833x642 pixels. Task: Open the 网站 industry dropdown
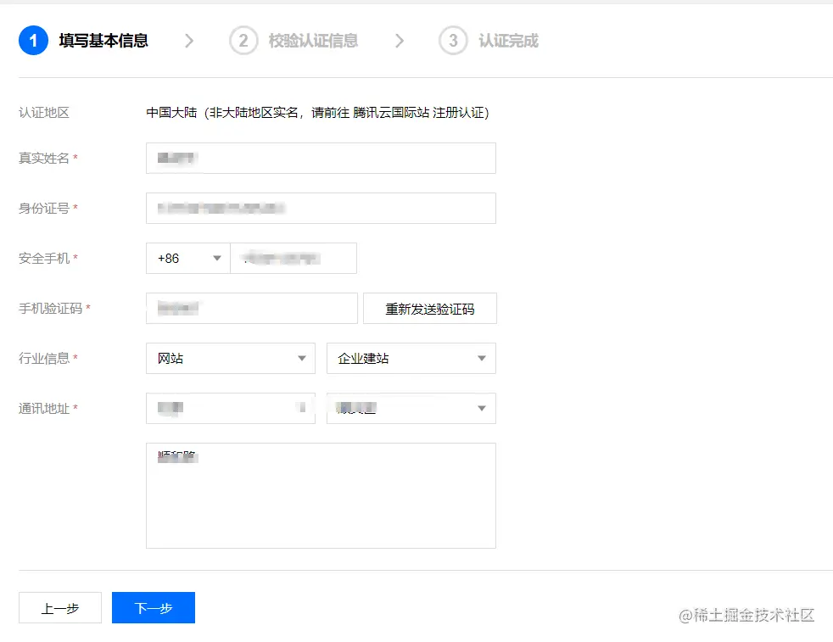pos(231,359)
